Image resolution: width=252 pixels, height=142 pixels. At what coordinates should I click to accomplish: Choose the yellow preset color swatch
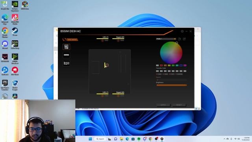pyautogui.click(x=169, y=65)
